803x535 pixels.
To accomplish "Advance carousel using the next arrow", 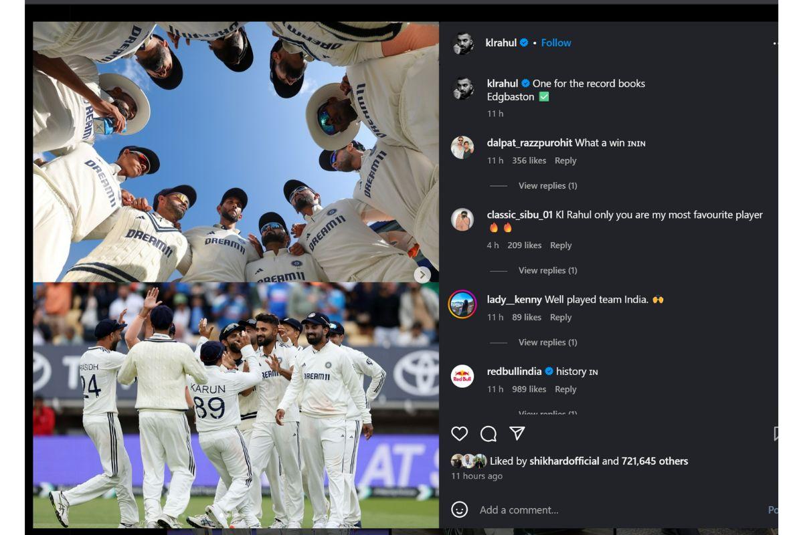I will 422,275.
